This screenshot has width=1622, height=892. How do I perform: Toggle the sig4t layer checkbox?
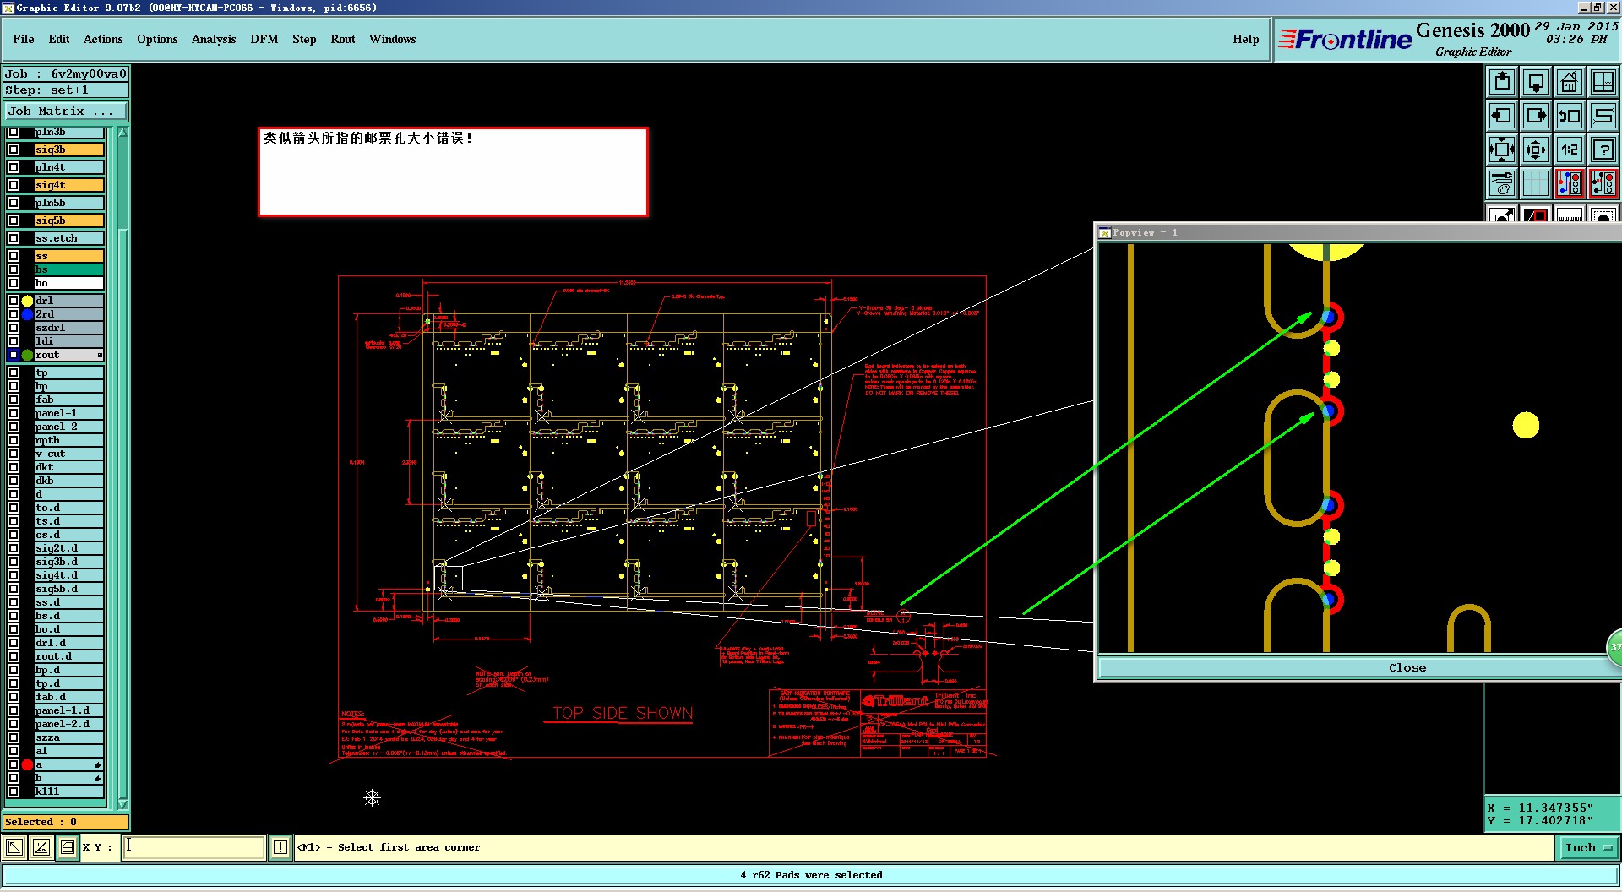pyautogui.click(x=14, y=185)
